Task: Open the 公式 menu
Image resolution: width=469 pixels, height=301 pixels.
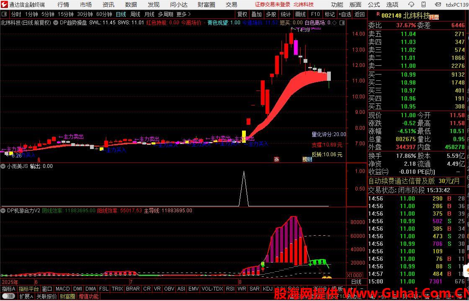Action: click(x=374, y=5)
